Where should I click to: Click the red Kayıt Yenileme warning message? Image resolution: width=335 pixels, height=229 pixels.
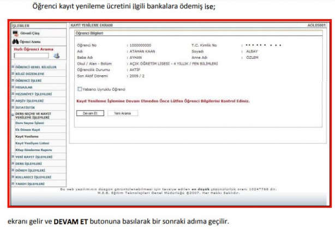[163, 101]
